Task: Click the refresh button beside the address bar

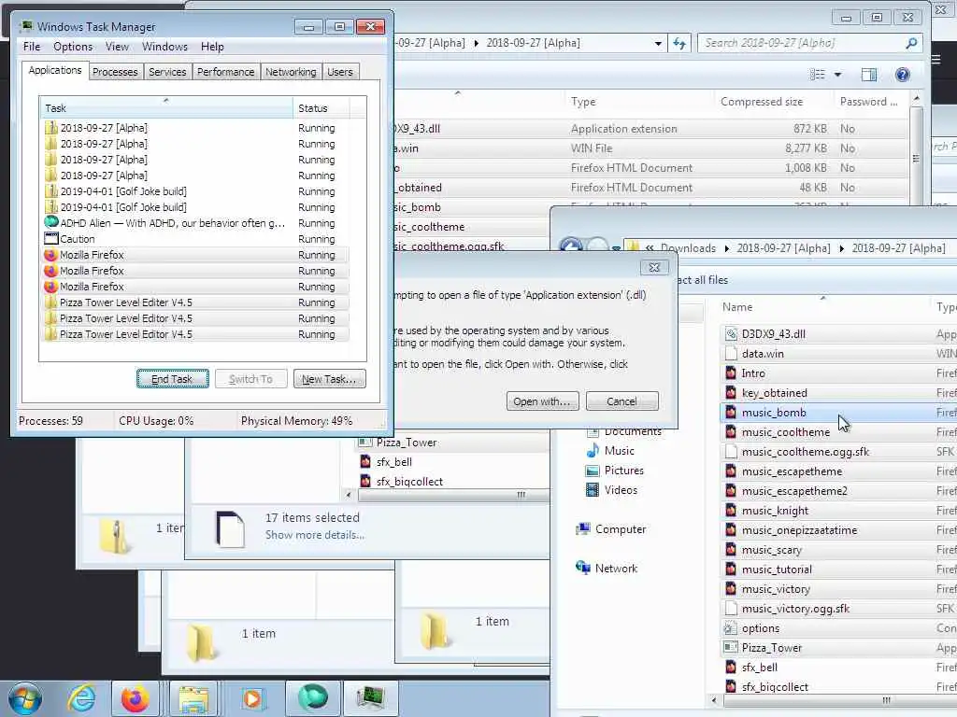Action: click(679, 43)
